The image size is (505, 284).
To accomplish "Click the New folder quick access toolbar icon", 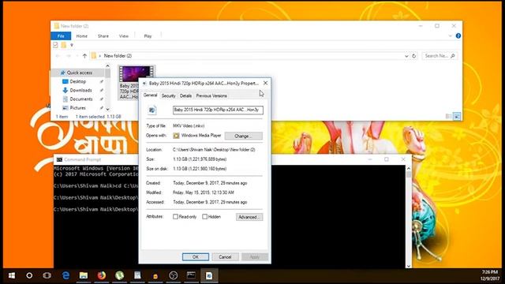I will (63, 45).
